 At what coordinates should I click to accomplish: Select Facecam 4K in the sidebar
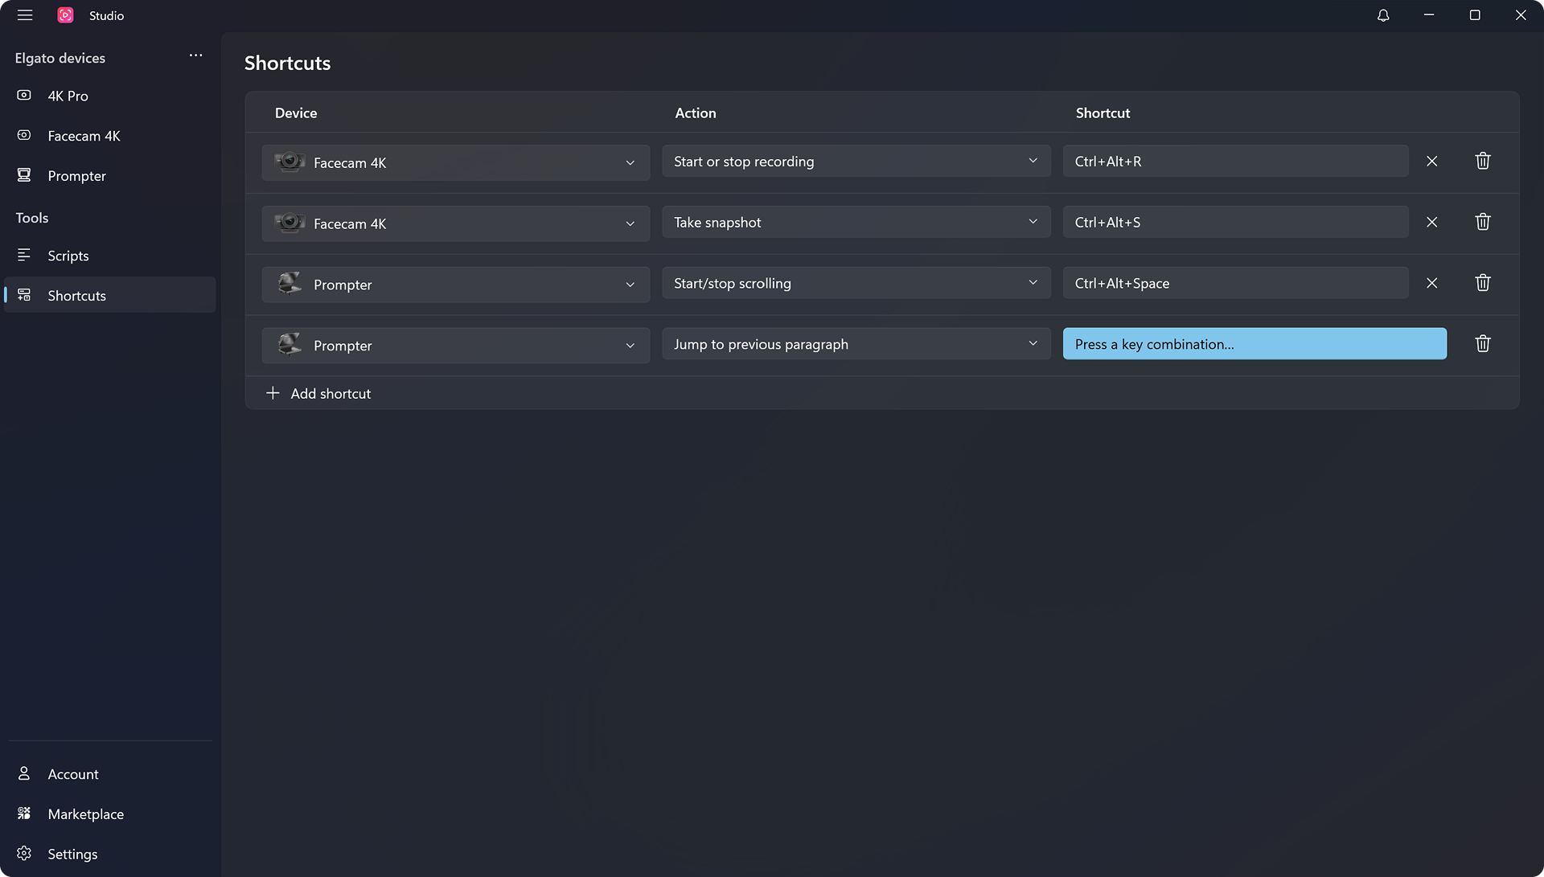click(110, 136)
